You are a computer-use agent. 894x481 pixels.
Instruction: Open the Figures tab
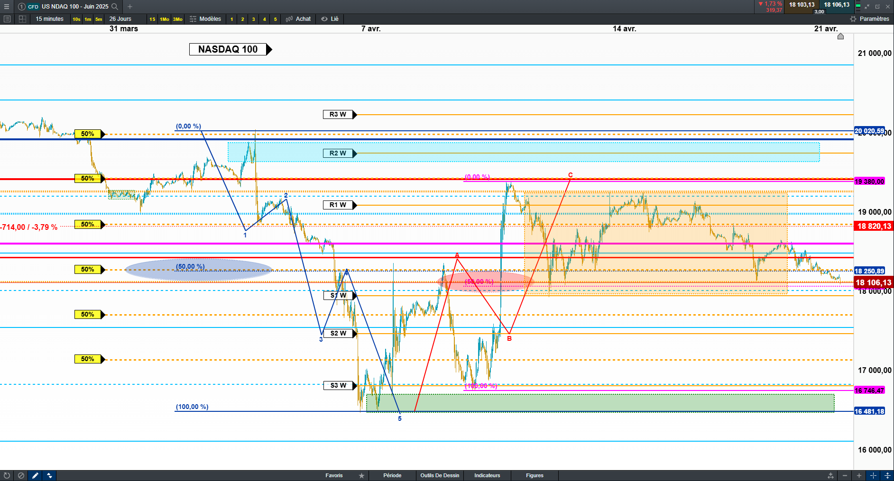(535, 475)
